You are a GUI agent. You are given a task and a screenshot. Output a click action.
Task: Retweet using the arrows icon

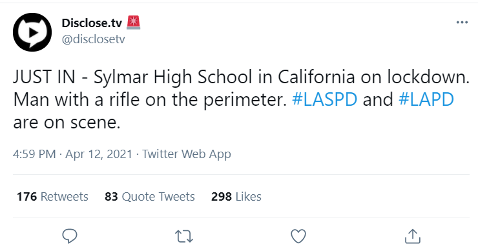184,236
